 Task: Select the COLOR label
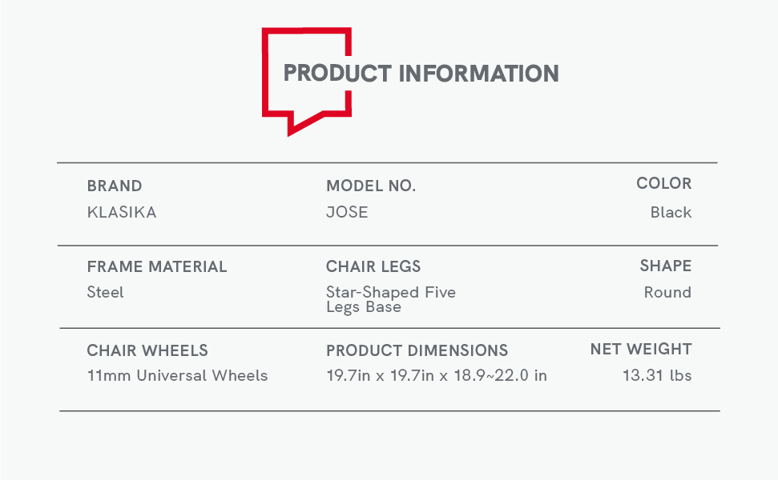663,184
